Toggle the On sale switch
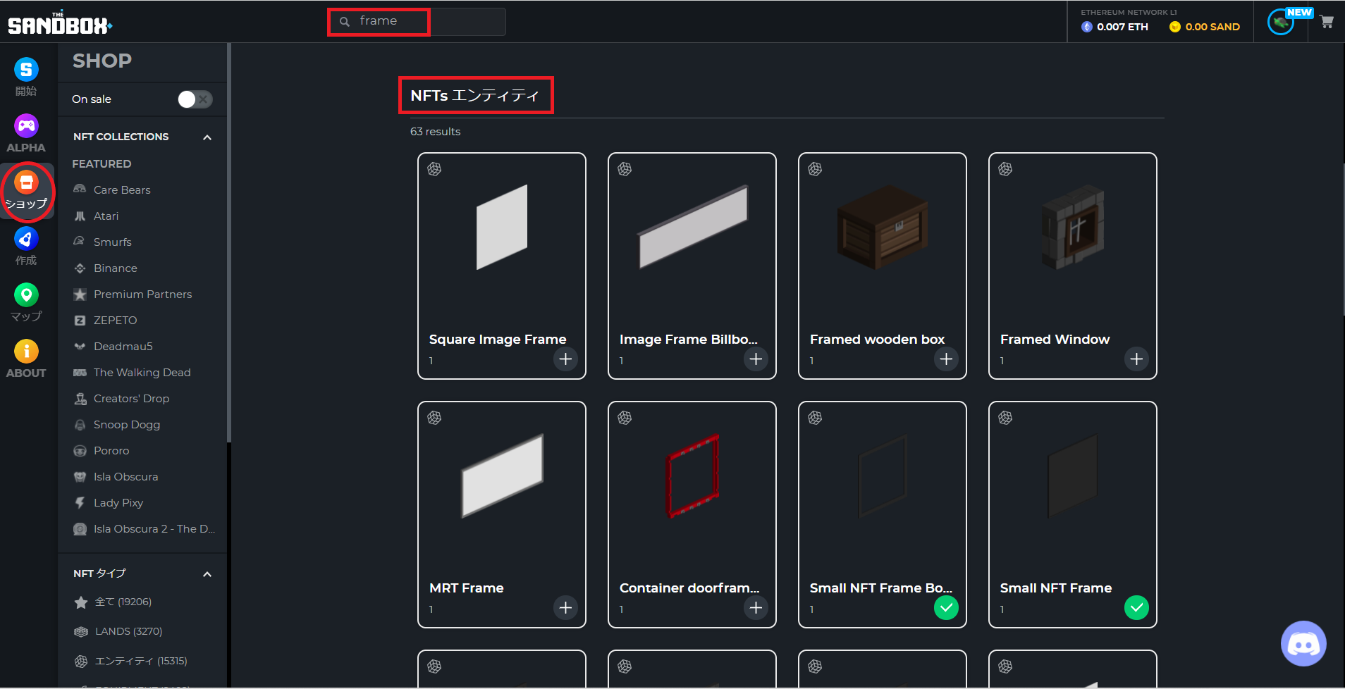Screen dimensions: 1345x689 pos(195,99)
